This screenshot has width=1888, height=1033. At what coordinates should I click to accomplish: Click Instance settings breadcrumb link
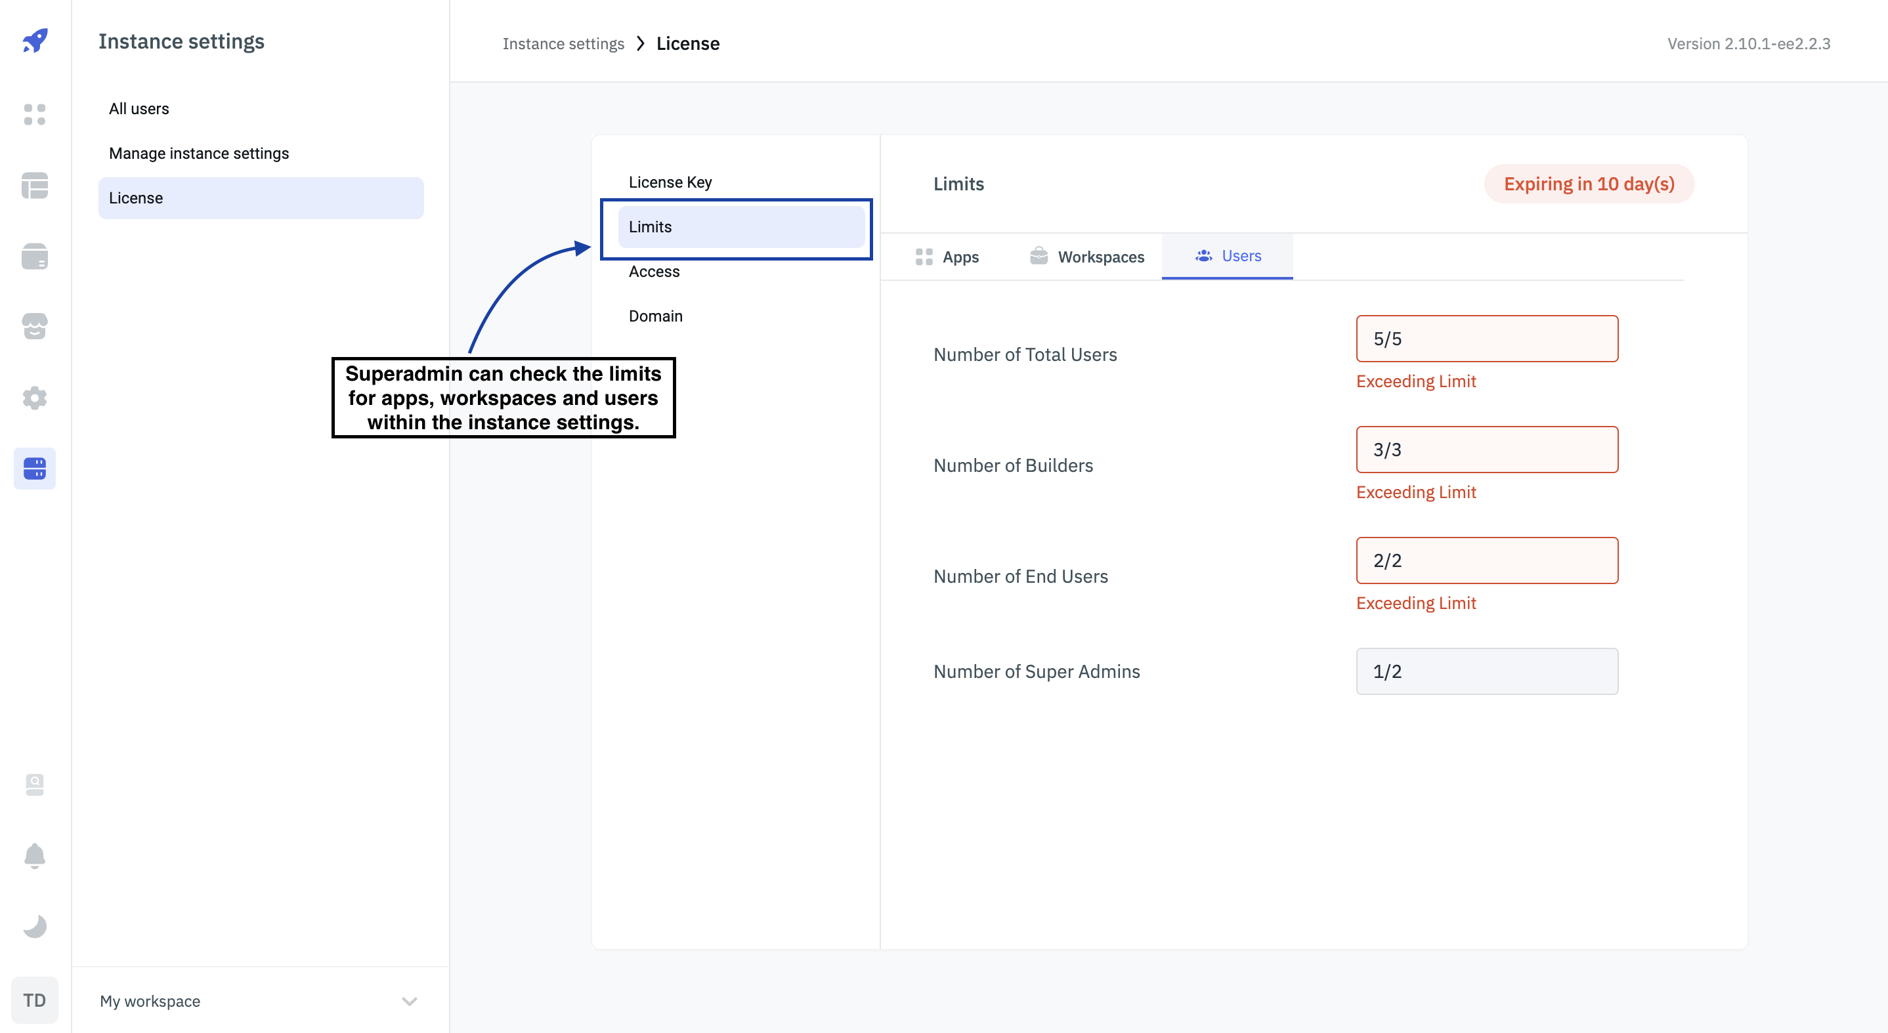[563, 43]
